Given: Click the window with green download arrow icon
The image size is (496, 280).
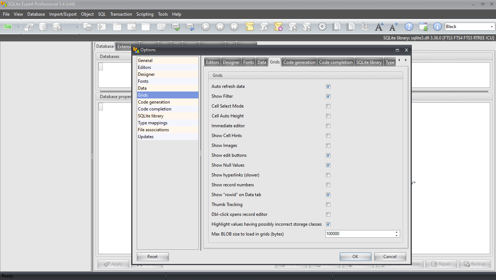Looking at the screenshot, I should (423, 27).
